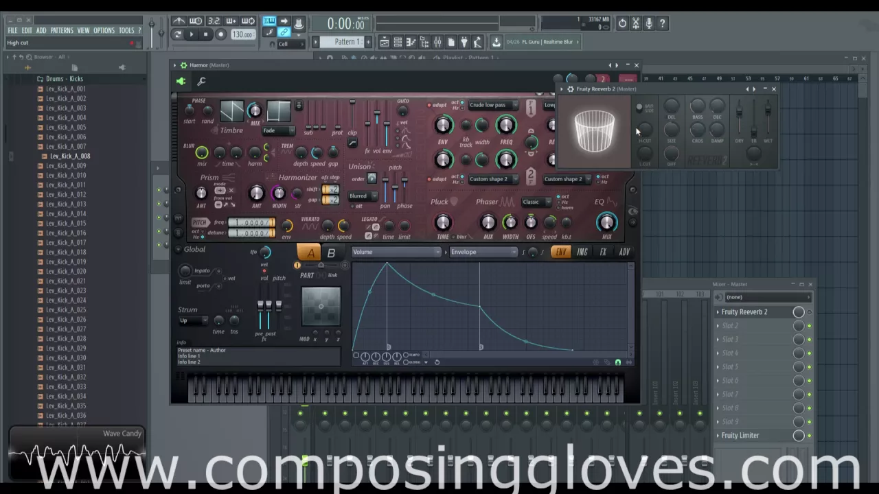This screenshot has width=879, height=494.
Task: Click the plug-in picker icon in the toolbar
Action: pos(464,43)
